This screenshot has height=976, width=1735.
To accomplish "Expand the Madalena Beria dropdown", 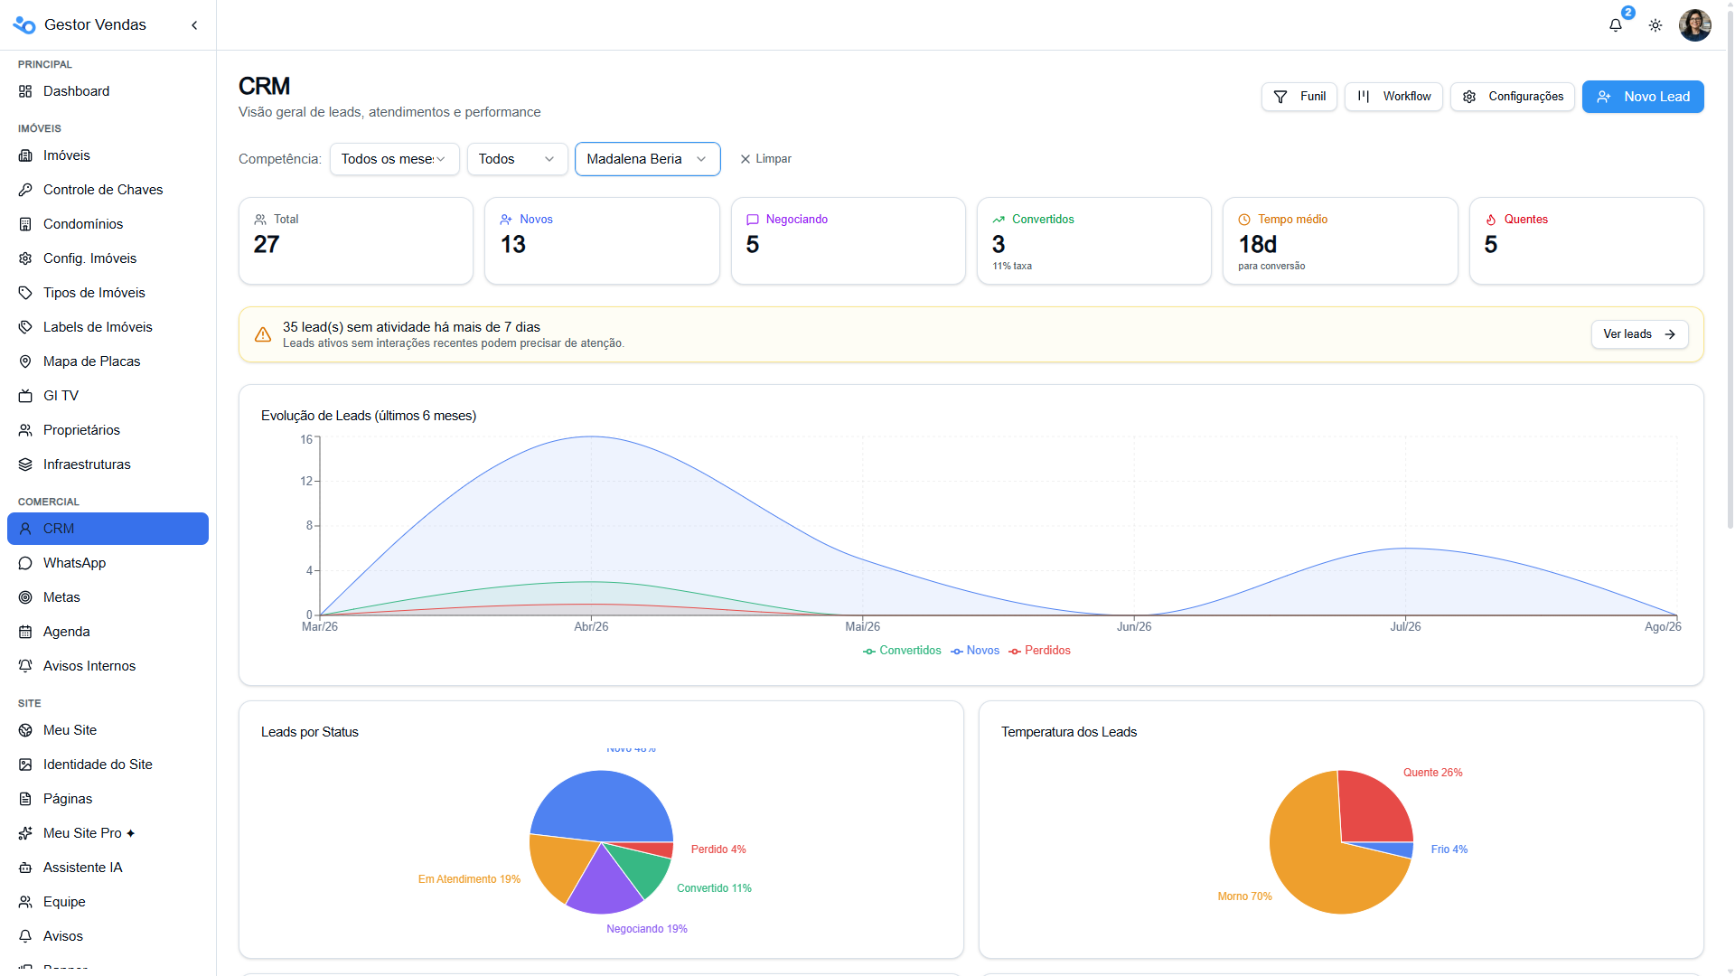I will [x=647, y=159].
